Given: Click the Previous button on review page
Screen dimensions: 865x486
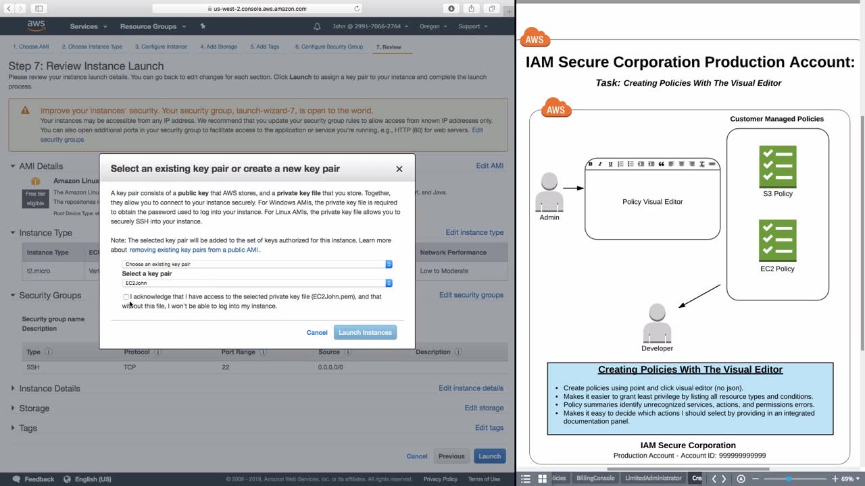Looking at the screenshot, I should click(451, 456).
